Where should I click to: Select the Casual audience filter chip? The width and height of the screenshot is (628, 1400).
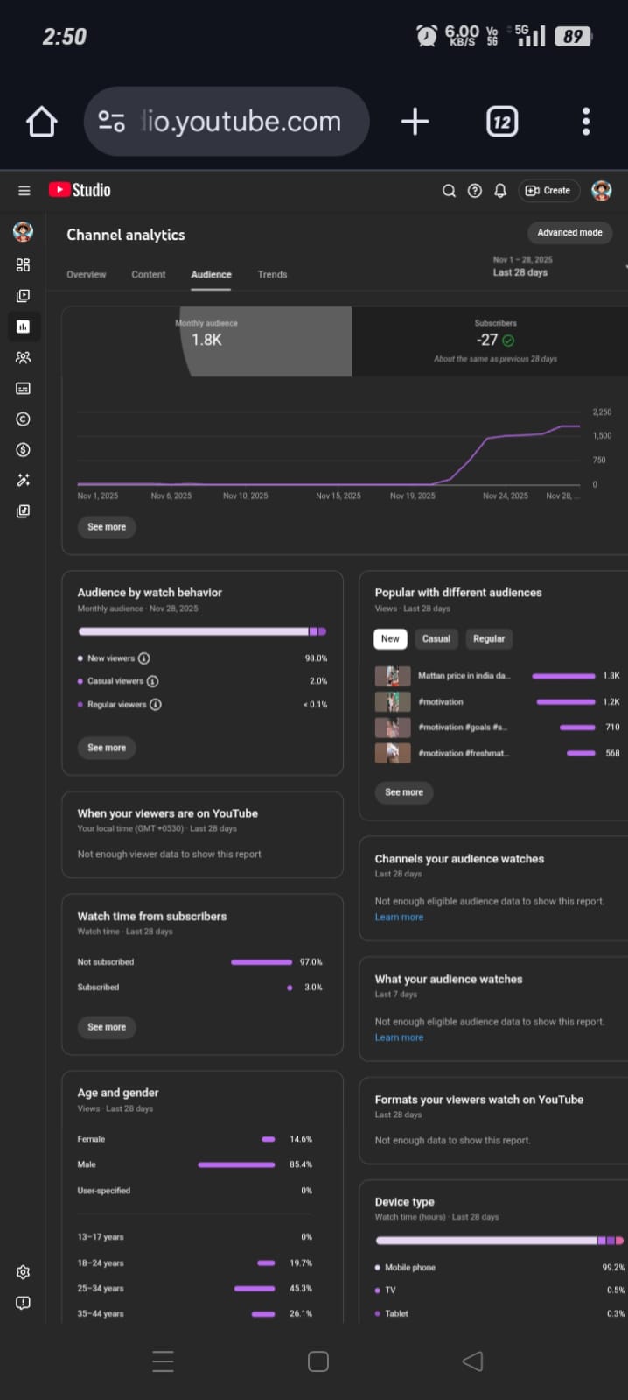click(x=436, y=638)
